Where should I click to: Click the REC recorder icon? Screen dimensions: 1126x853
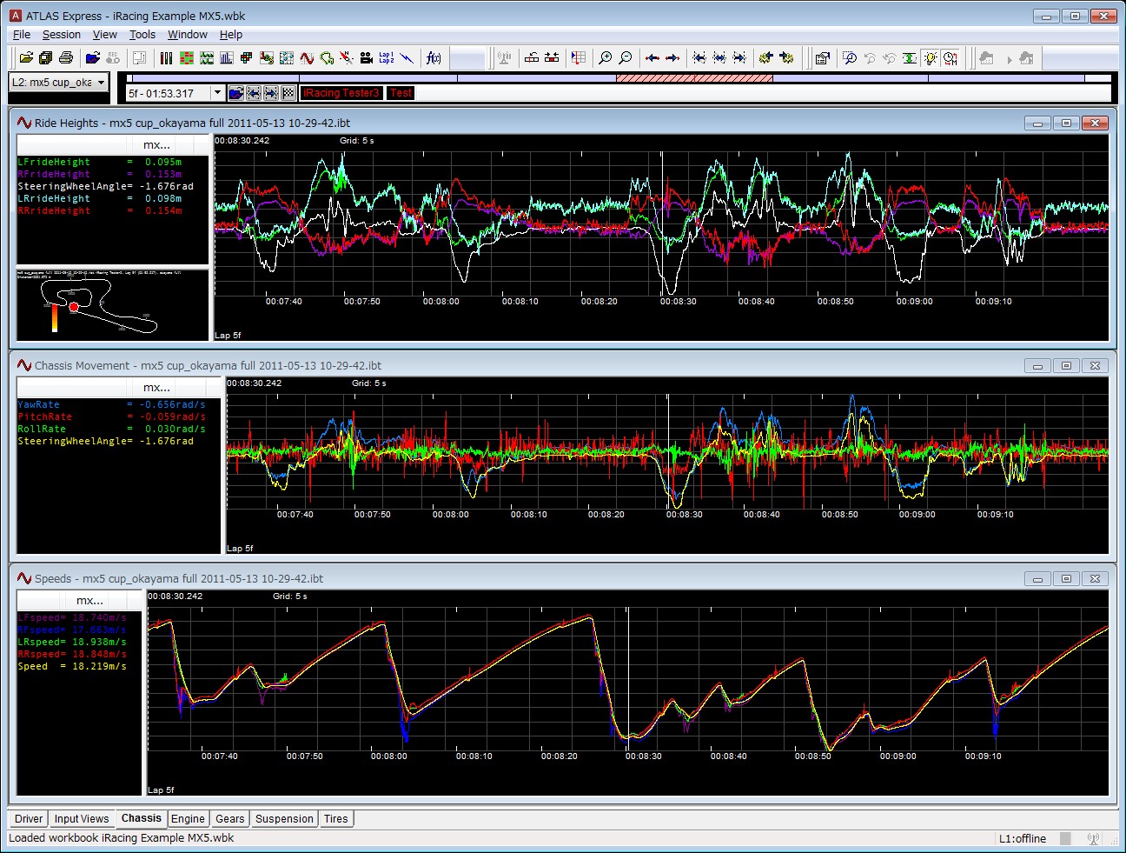tap(113, 57)
